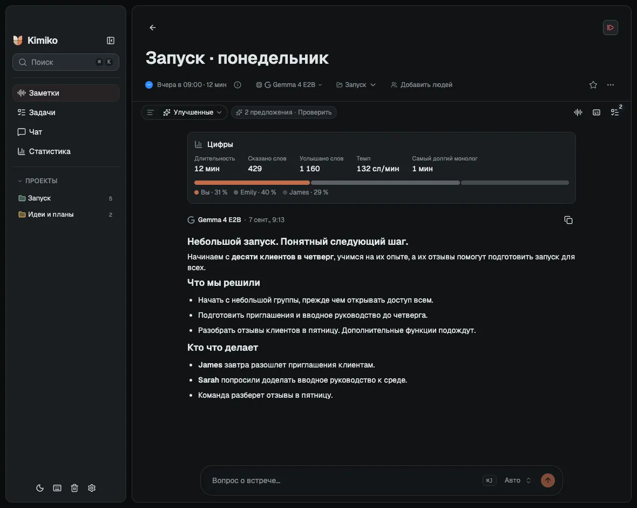Click the James talk-share bar segment
The image size is (637, 508).
(514, 183)
